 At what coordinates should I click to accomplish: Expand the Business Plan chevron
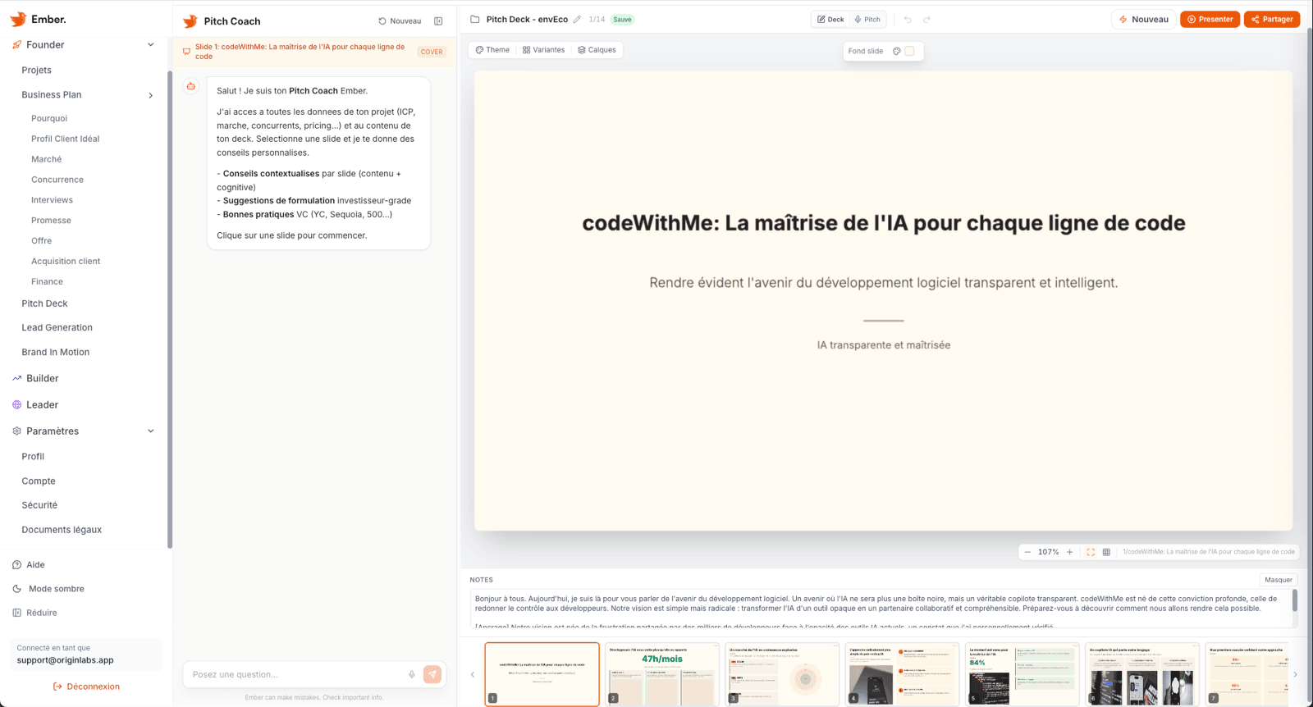tap(150, 95)
